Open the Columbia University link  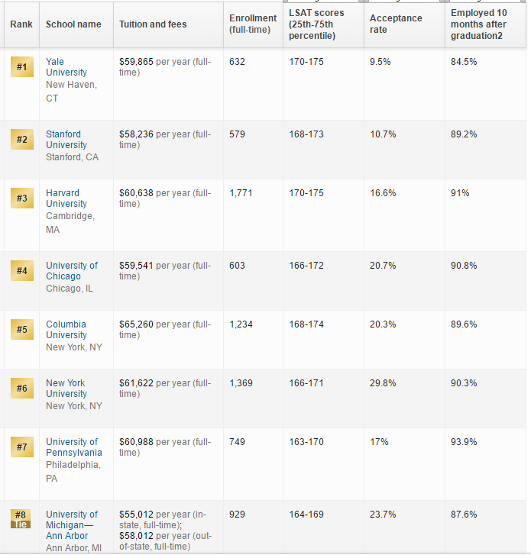[x=66, y=330]
